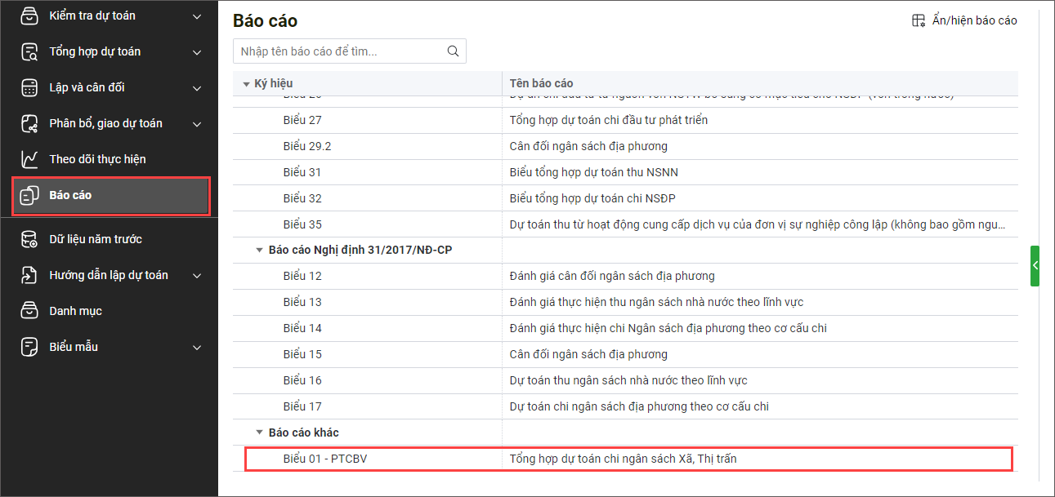The image size is (1055, 497).
Task: Collapse the Báo cáo Nghị định 31/2017/NĐ-CP group
Action: point(260,251)
